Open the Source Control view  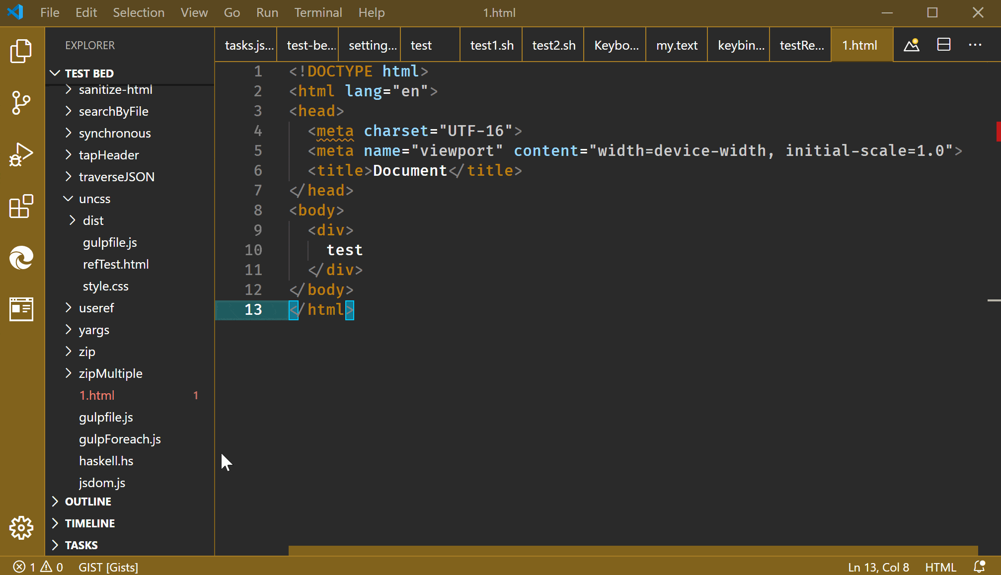tap(21, 103)
